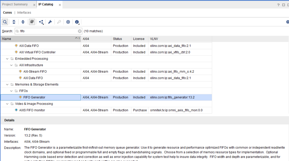Click the License Status key icon
The image size is (289, 161).
click(59, 22)
